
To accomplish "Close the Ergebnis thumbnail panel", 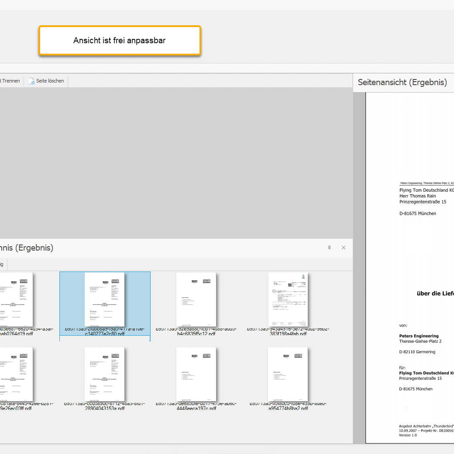I will tap(344, 248).
